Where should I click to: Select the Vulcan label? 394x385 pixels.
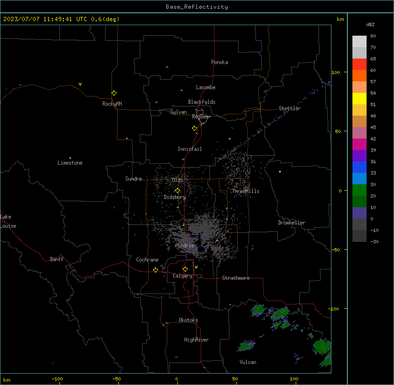(x=248, y=362)
